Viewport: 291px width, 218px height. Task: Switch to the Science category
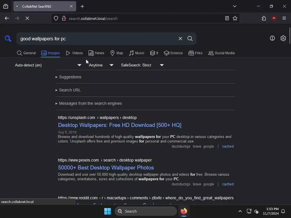(x=173, y=53)
